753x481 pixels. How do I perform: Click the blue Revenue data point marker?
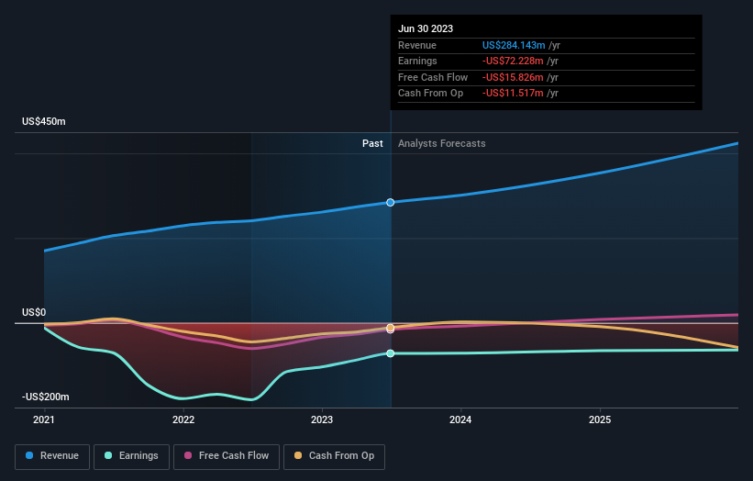(x=391, y=202)
